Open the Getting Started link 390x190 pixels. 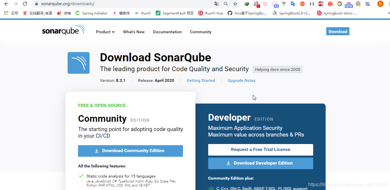pyautogui.click(x=201, y=80)
